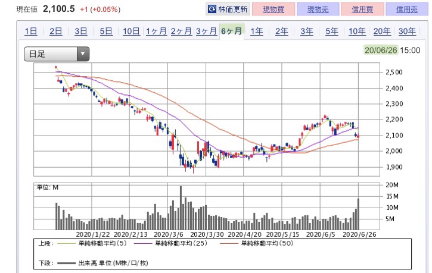Switch to the 1年 period tab
The width and height of the screenshot is (432, 273).
click(x=257, y=32)
